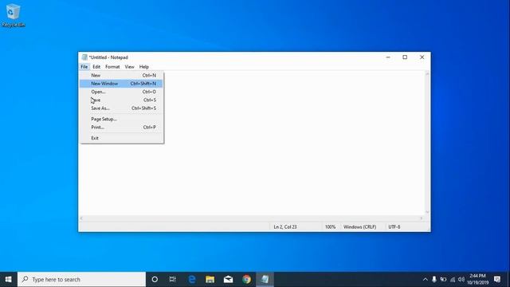
Task: Open the Windows Start menu
Action: [x=9, y=279]
